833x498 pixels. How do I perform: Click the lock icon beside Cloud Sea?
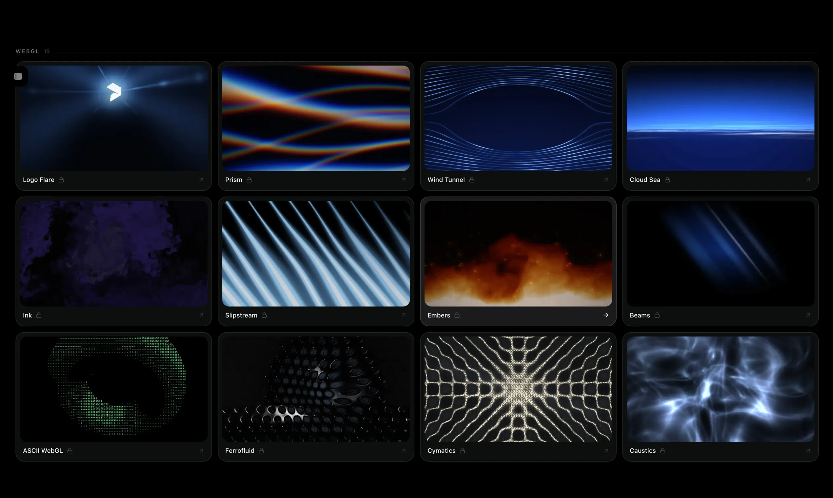pos(667,180)
